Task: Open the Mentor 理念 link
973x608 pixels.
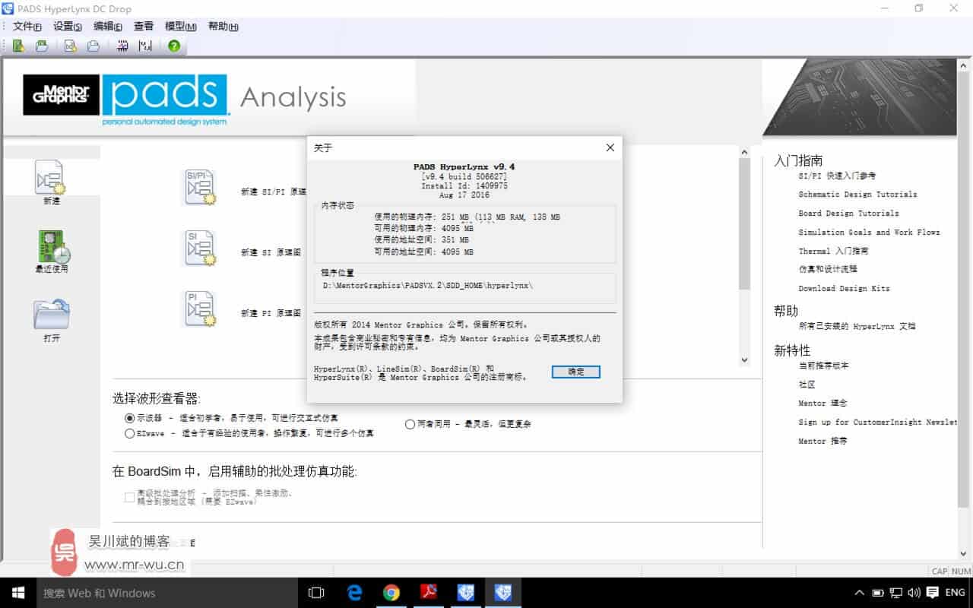Action: click(x=822, y=404)
